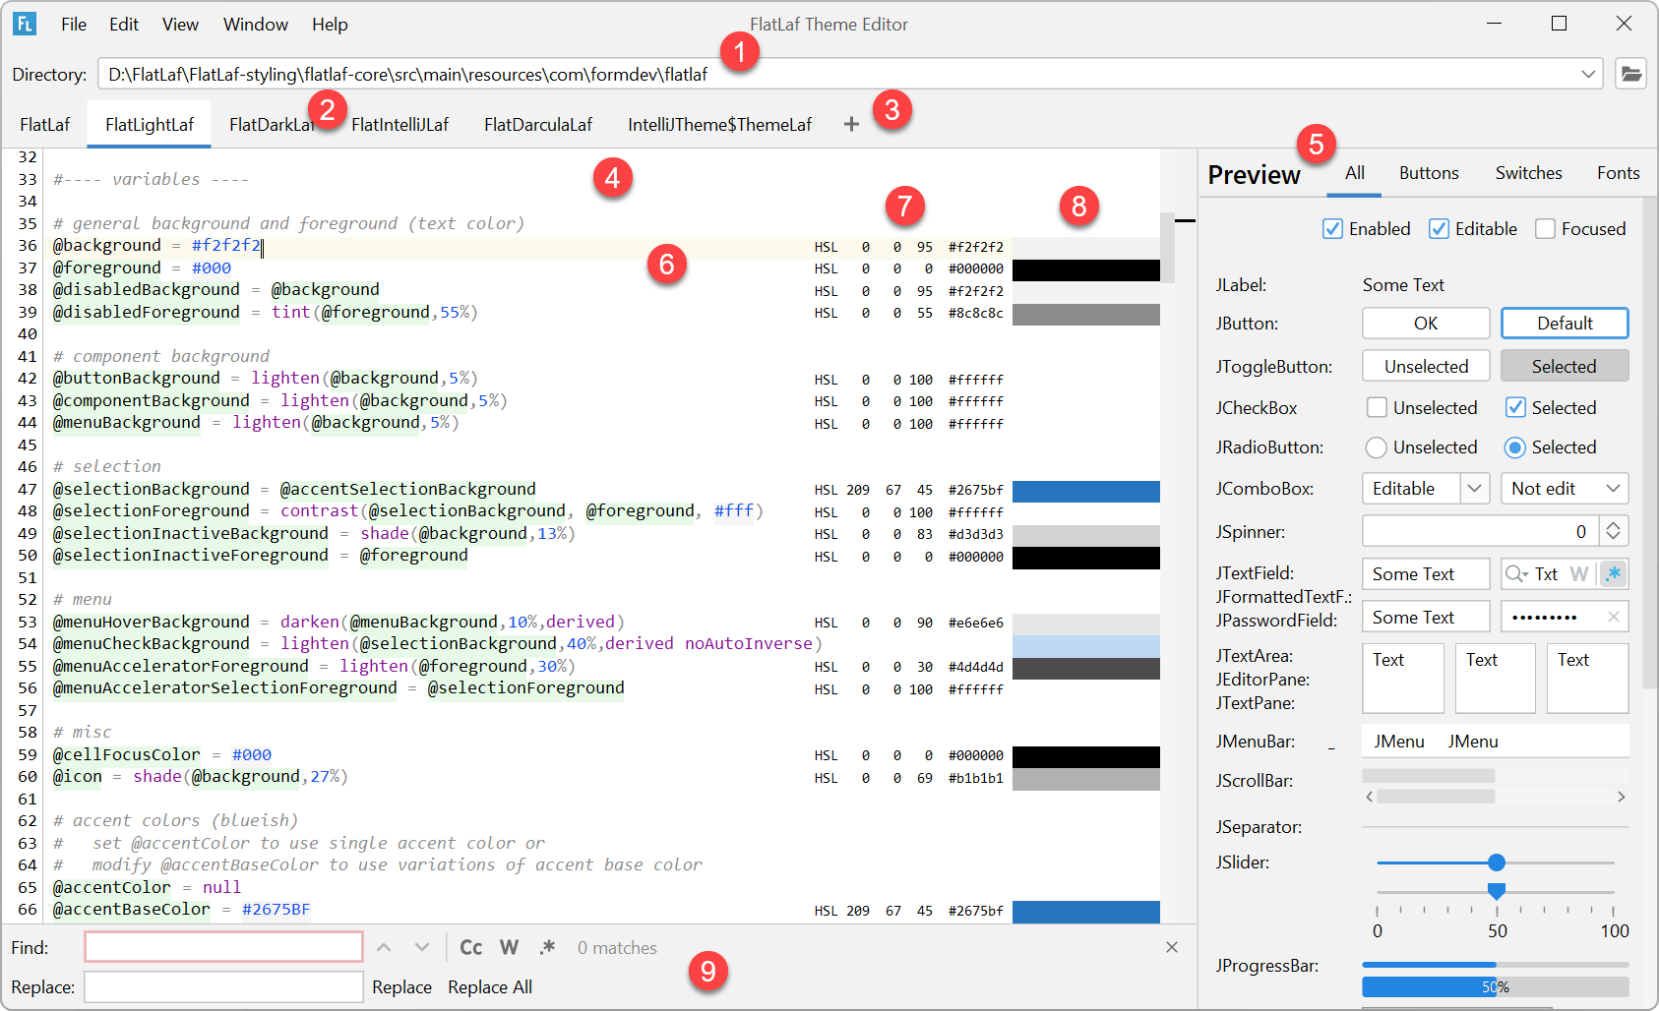Toggle whole words W icon in find bar
Image resolution: width=1659 pixels, height=1011 pixels.
tap(509, 947)
